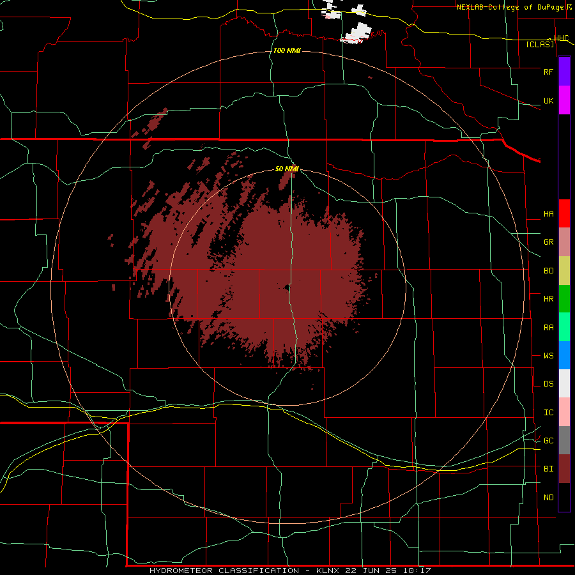Image resolution: width=575 pixels, height=575 pixels.
Task: Select the 'DS' legend label text
Action: click(x=548, y=383)
